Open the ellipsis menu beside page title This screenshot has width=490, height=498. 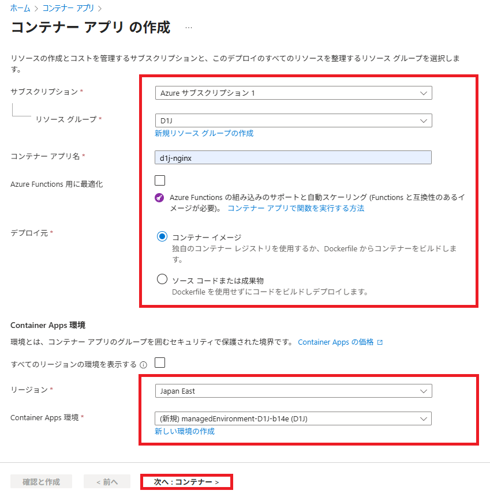189,28
